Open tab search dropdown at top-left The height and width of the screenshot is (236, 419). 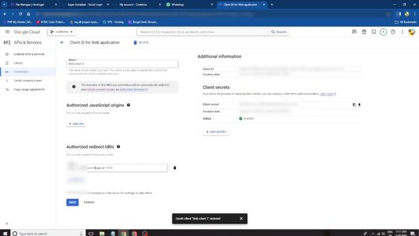click(x=4, y=5)
